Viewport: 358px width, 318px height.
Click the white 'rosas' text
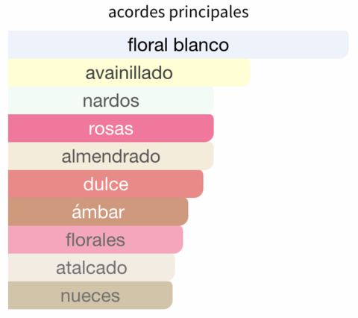(x=111, y=129)
